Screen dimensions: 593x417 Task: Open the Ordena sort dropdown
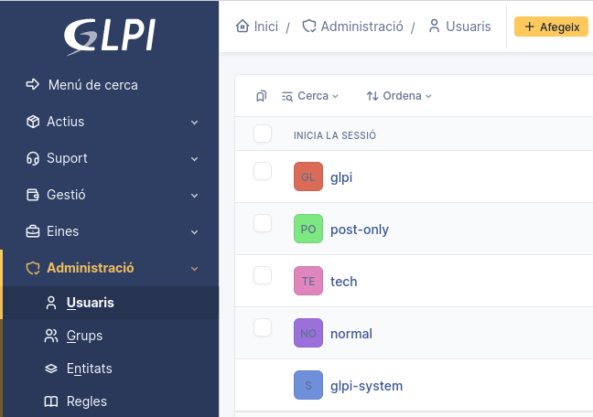(x=399, y=96)
